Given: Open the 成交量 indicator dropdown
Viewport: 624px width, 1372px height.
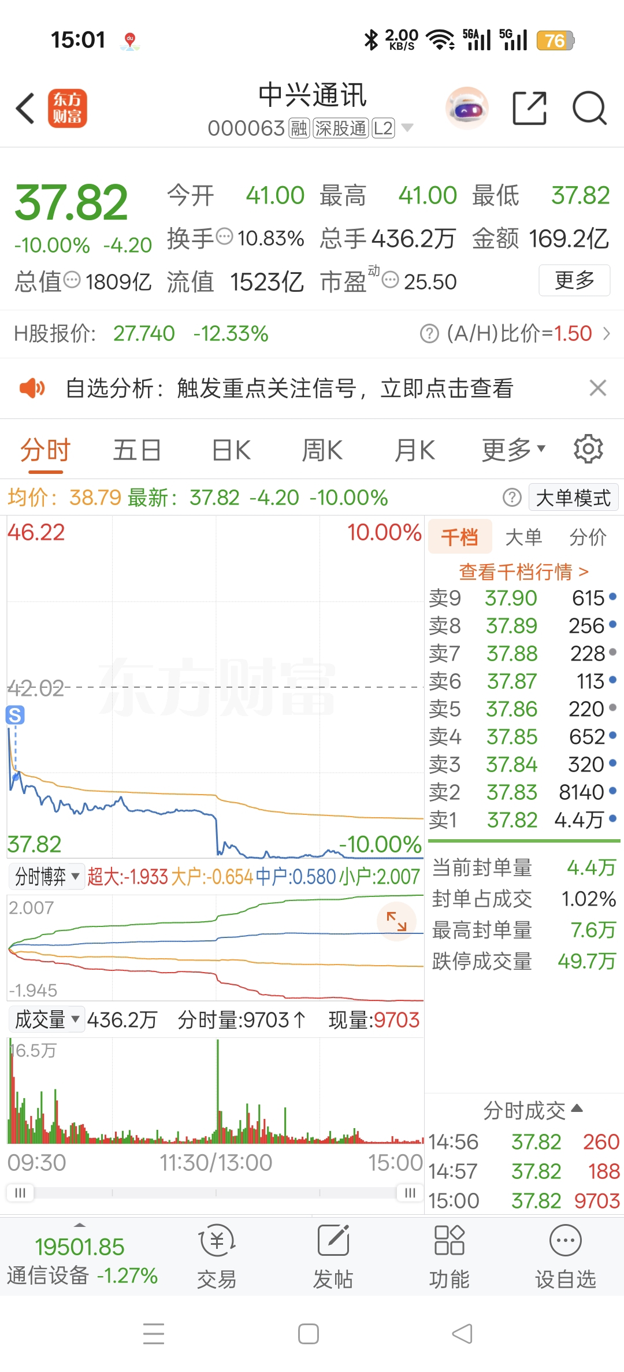Looking at the screenshot, I should tap(47, 1019).
